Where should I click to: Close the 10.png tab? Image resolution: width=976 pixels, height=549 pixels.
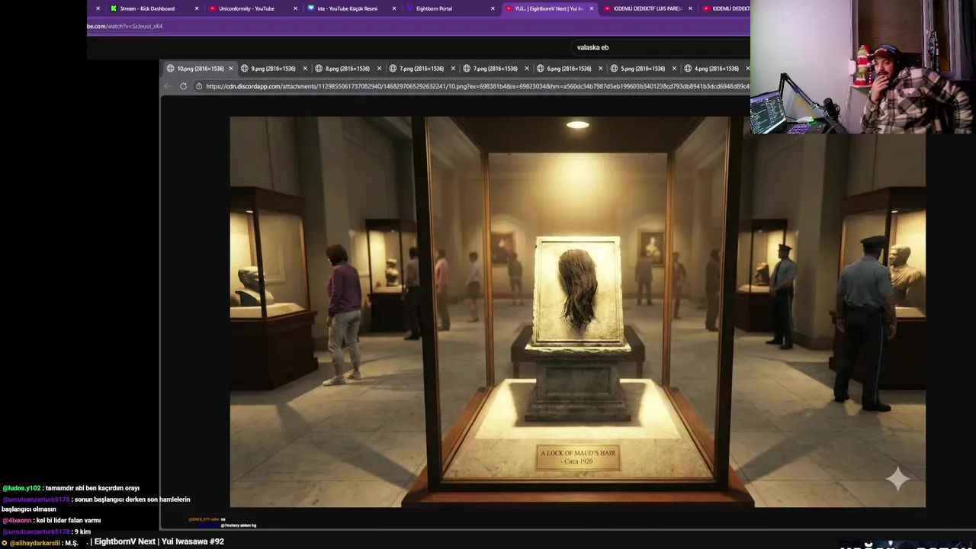[x=231, y=69]
